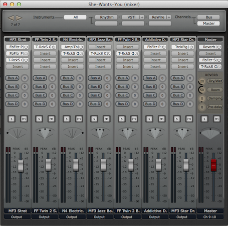
Task: Mute the MF3 Strat channel
Action: [24, 119]
